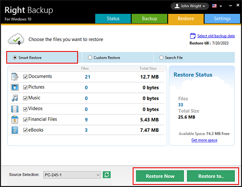
Task: Minimize the Right Backup window
Action: point(230,6)
